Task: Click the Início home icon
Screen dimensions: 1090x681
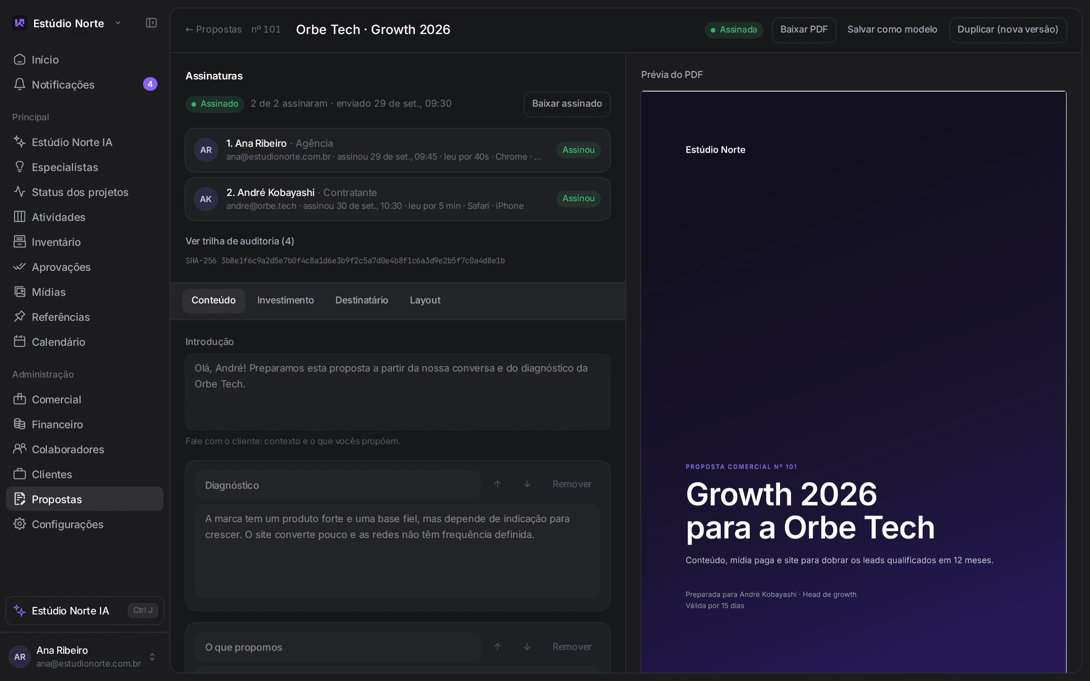Action: (x=19, y=59)
